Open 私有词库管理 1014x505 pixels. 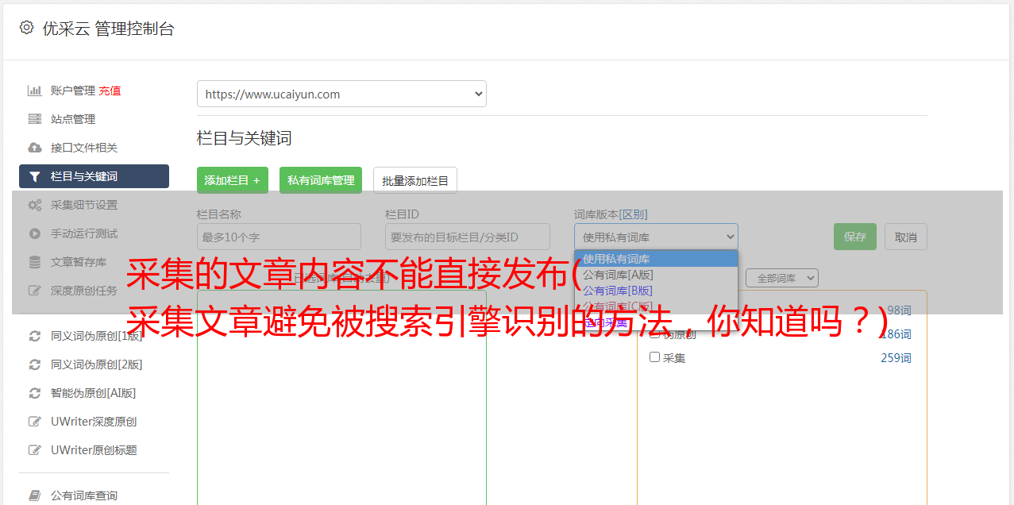[x=321, y=180]
